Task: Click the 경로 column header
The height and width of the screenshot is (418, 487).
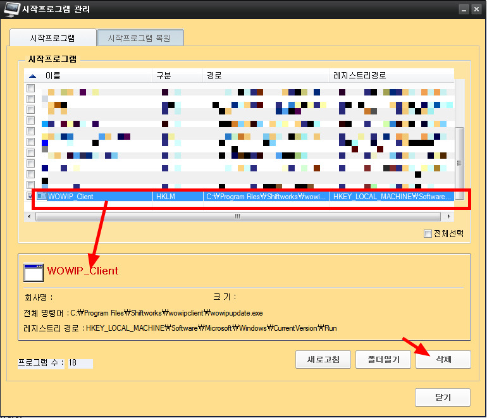Action: point(266,76)
